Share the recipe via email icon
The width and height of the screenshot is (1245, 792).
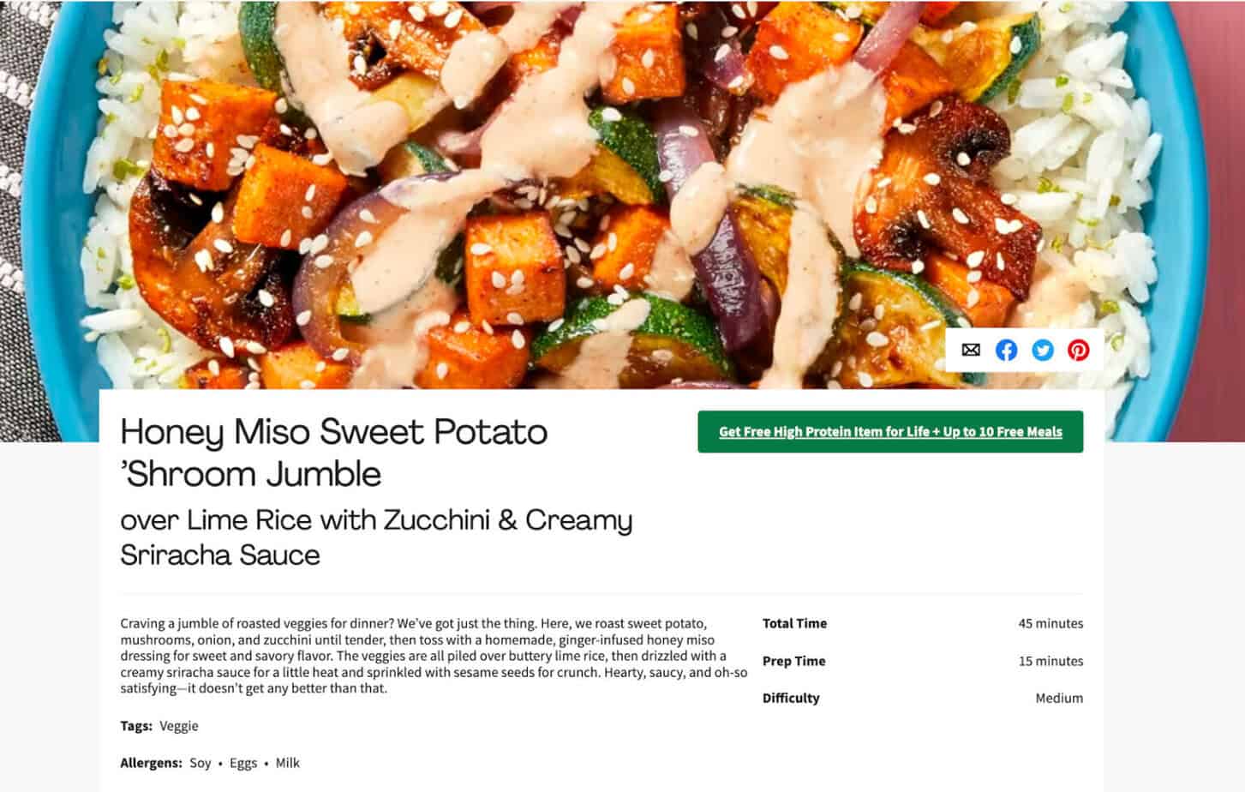tap(971, 350)
